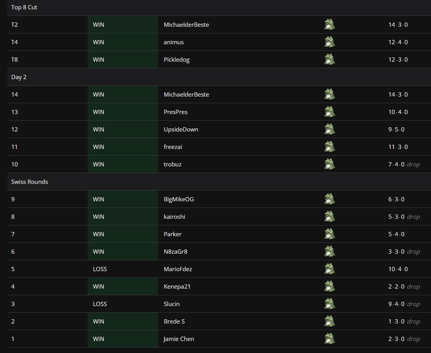Open player Pickledog in round T8
The height and width of the screenshot is (353, 431).
[176, 60]
